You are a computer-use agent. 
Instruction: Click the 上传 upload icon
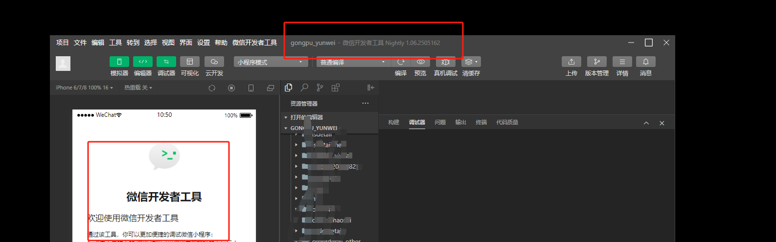(571, 62)
